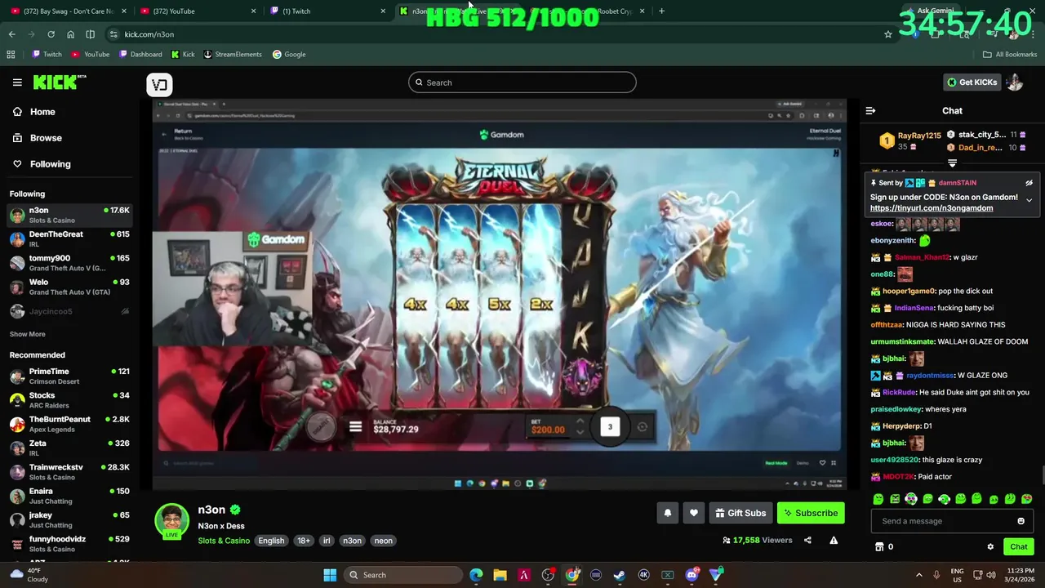
Task: Reload the page
Action: click(51, 34)
